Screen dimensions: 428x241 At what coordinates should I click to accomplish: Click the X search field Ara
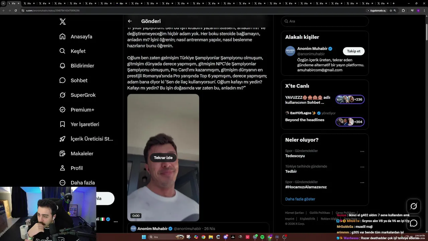click(325, 21)
